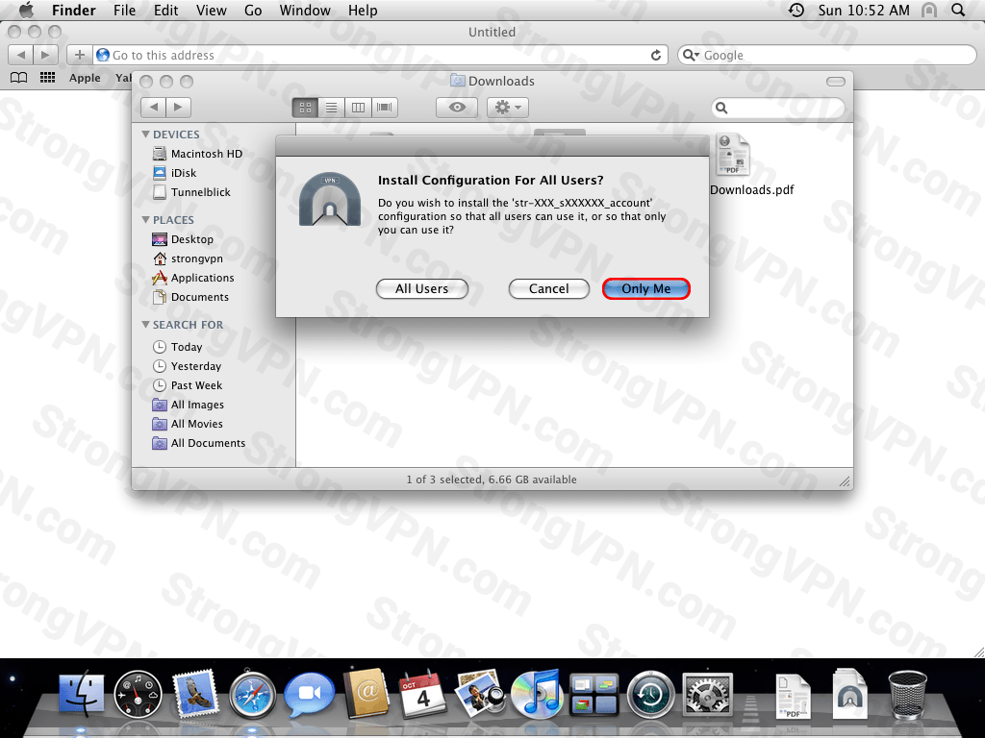
Task: Go back in the Downloads Finder window
Action: point(154,108)
